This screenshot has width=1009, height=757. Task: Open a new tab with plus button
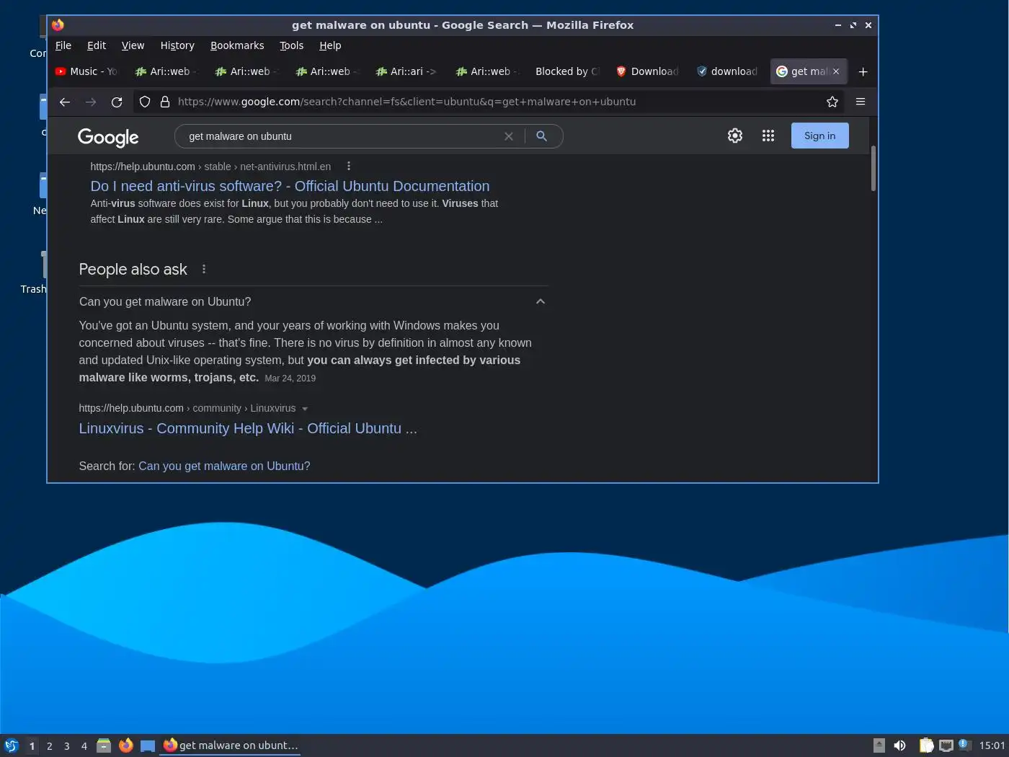click(863, 71)
